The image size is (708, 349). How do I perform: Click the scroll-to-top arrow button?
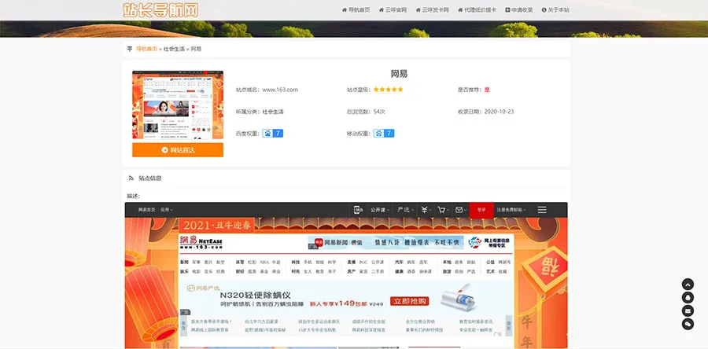pyautogui.click(x=688, y=285)
